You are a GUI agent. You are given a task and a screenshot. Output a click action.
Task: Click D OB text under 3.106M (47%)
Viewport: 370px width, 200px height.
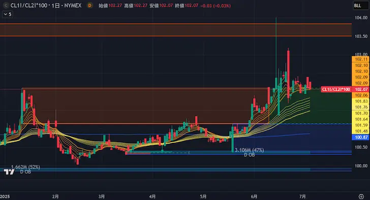(x=249, y=155)
